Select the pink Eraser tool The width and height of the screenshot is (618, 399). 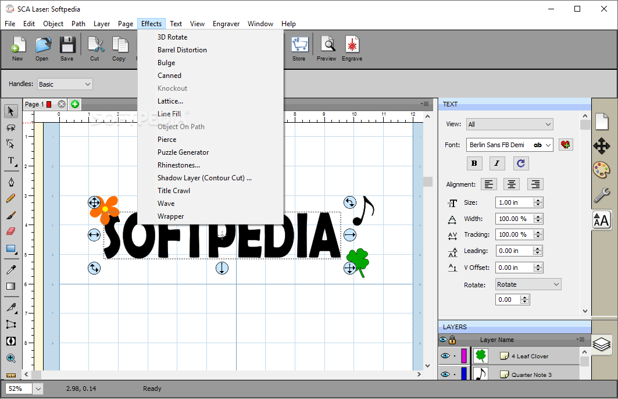[11, 231]
